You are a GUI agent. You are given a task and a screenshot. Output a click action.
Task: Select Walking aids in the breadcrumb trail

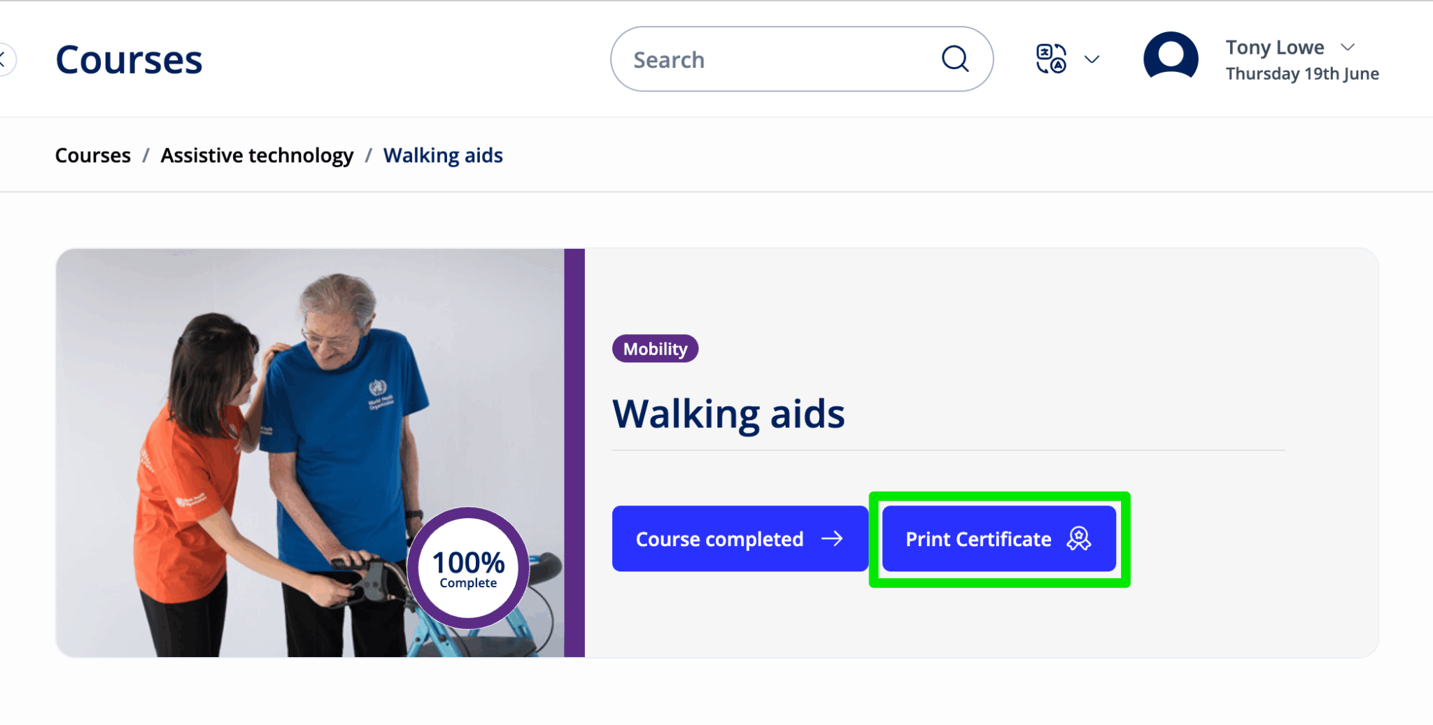coord(442,155)
